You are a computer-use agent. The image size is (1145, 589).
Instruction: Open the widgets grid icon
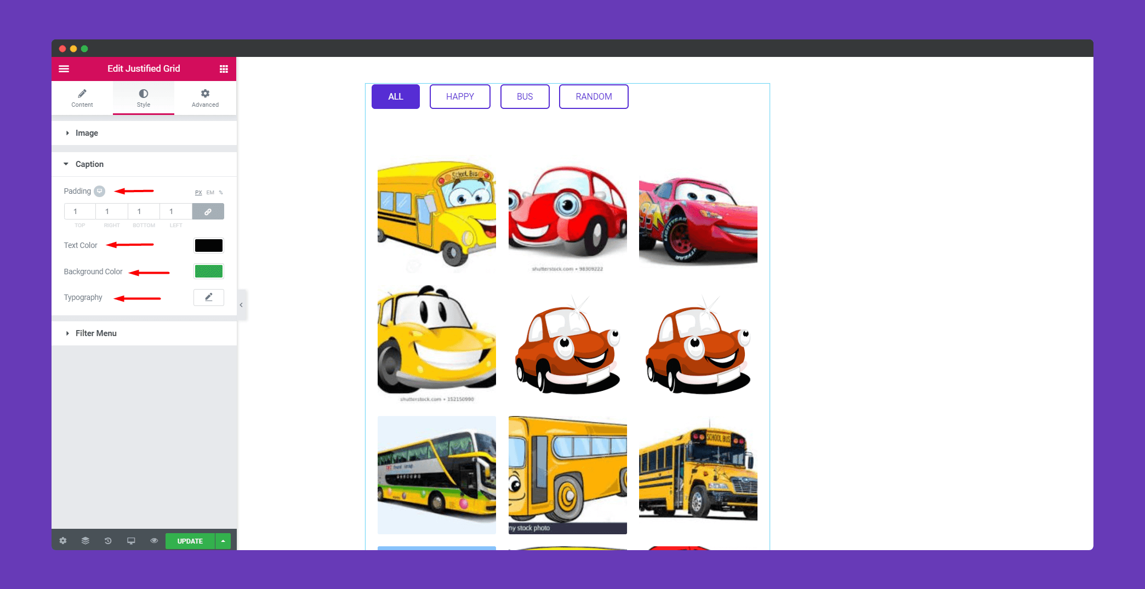coord(224,69)
